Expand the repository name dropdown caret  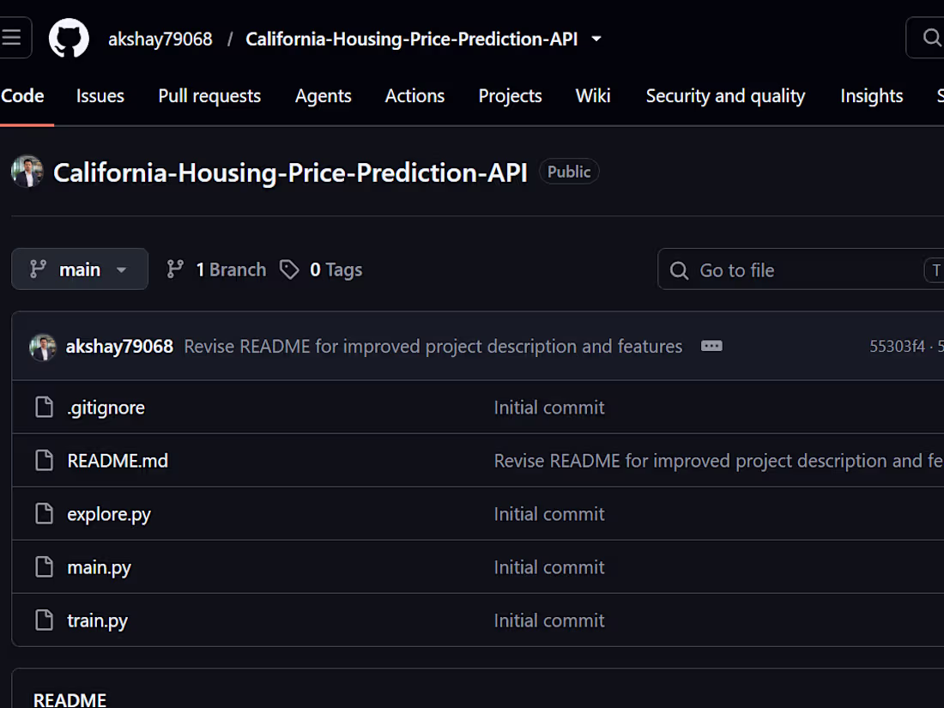[596, 39]
